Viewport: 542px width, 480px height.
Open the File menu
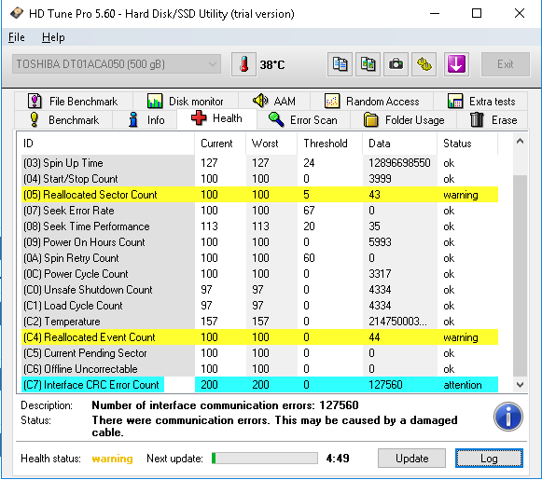coord(17,37)
